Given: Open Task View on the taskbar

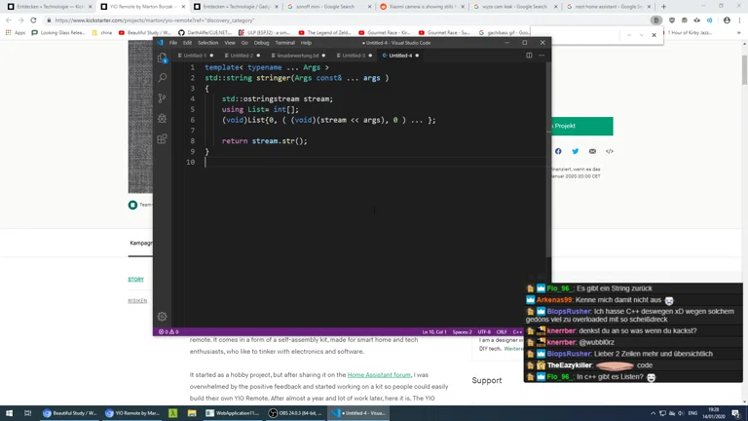Looking at the screenshot, I should [27, 413].
